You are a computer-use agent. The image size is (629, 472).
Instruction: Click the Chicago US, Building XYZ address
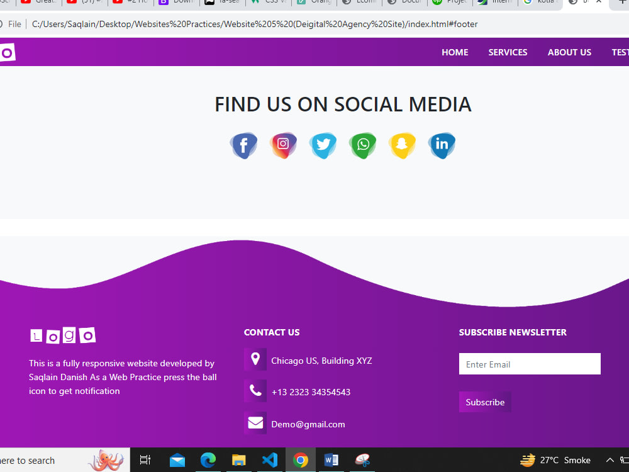pos(321,361)
